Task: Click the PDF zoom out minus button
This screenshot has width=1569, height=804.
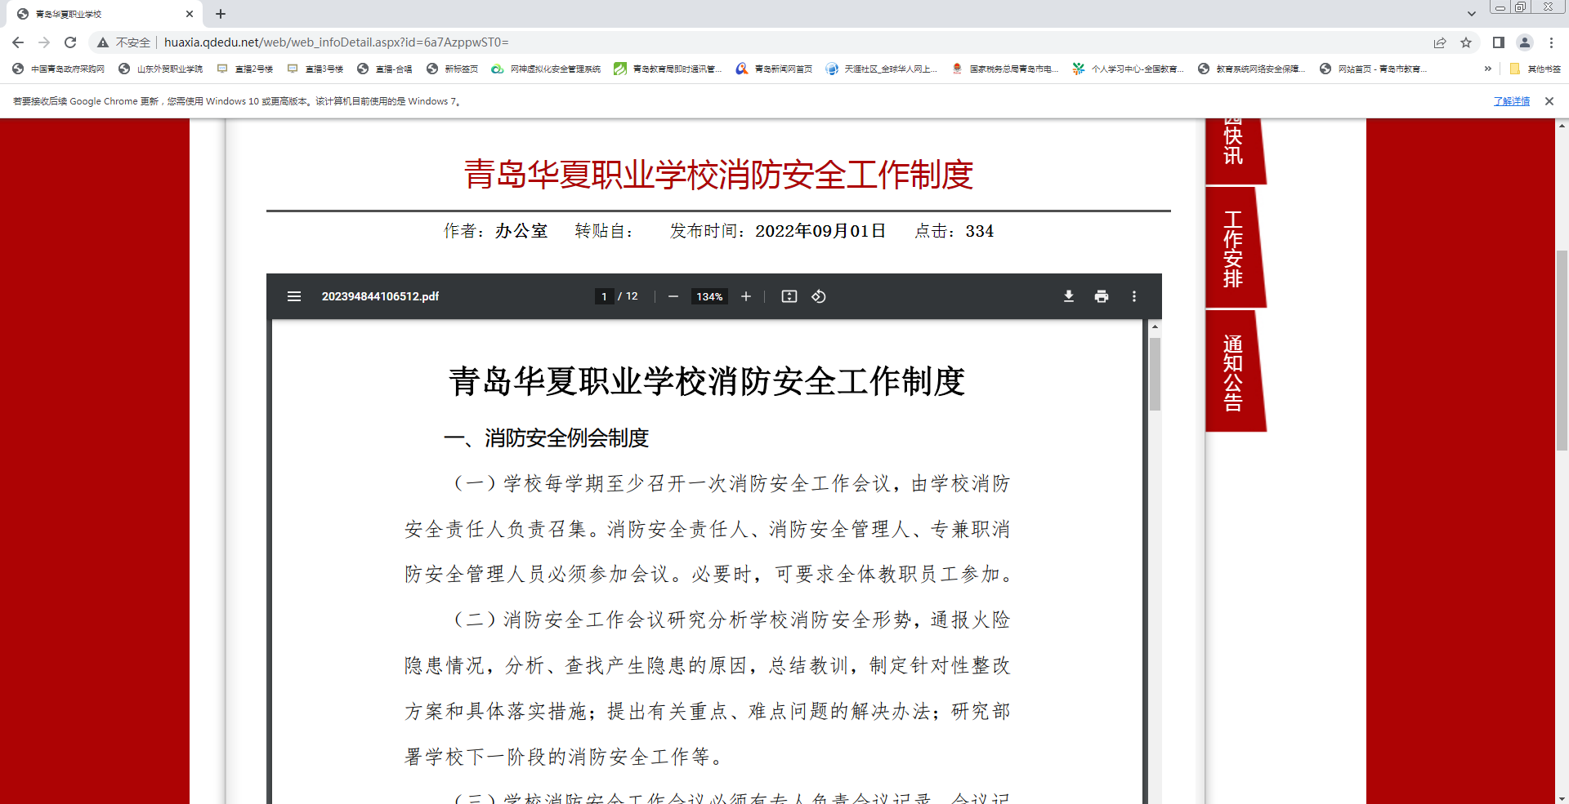Action: pyautogui.click(x=673, y=296)
